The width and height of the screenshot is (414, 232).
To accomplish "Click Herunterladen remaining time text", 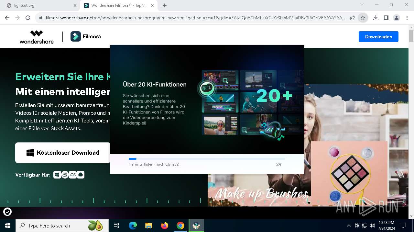I will [x=154, y=164].
